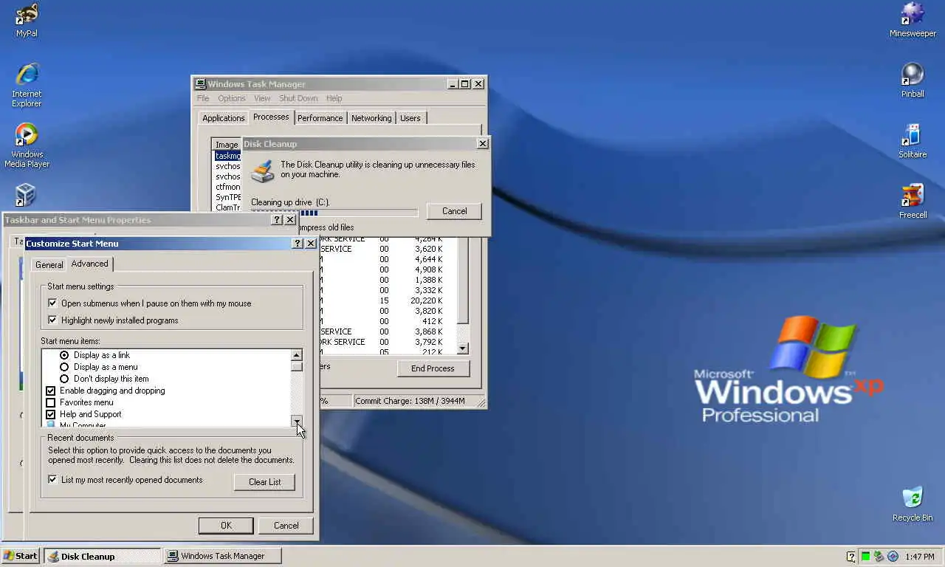Select the Advanced tab
Image resolution: width=945 pixels, height=567 pixels.
click(90, 264)
